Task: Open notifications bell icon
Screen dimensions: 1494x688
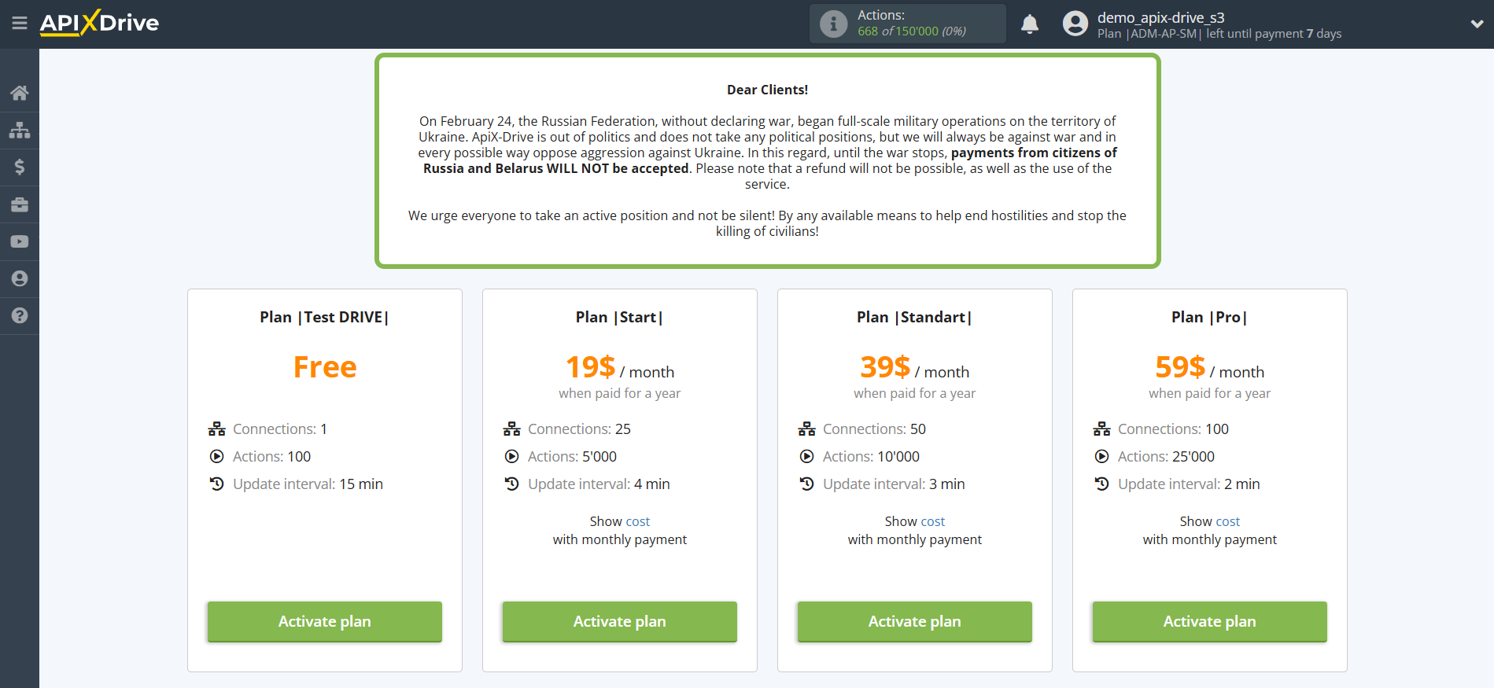Action: [x=1030, y=24]
